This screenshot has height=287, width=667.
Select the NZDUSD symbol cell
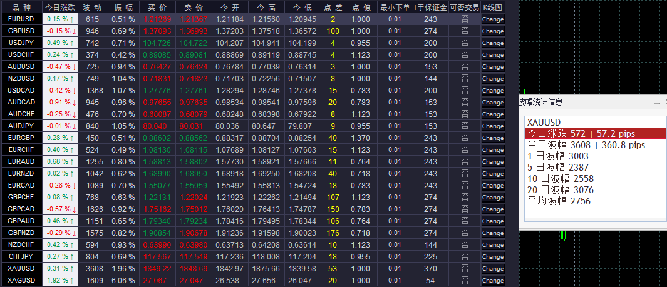coord(21,79)
